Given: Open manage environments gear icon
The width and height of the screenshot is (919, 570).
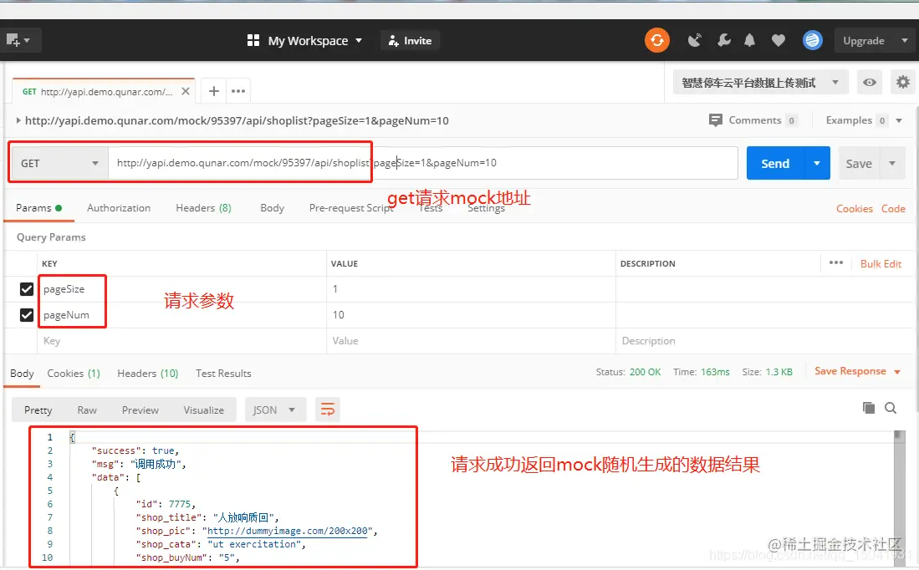Looking at the screenshot, I should pos(903,83).
